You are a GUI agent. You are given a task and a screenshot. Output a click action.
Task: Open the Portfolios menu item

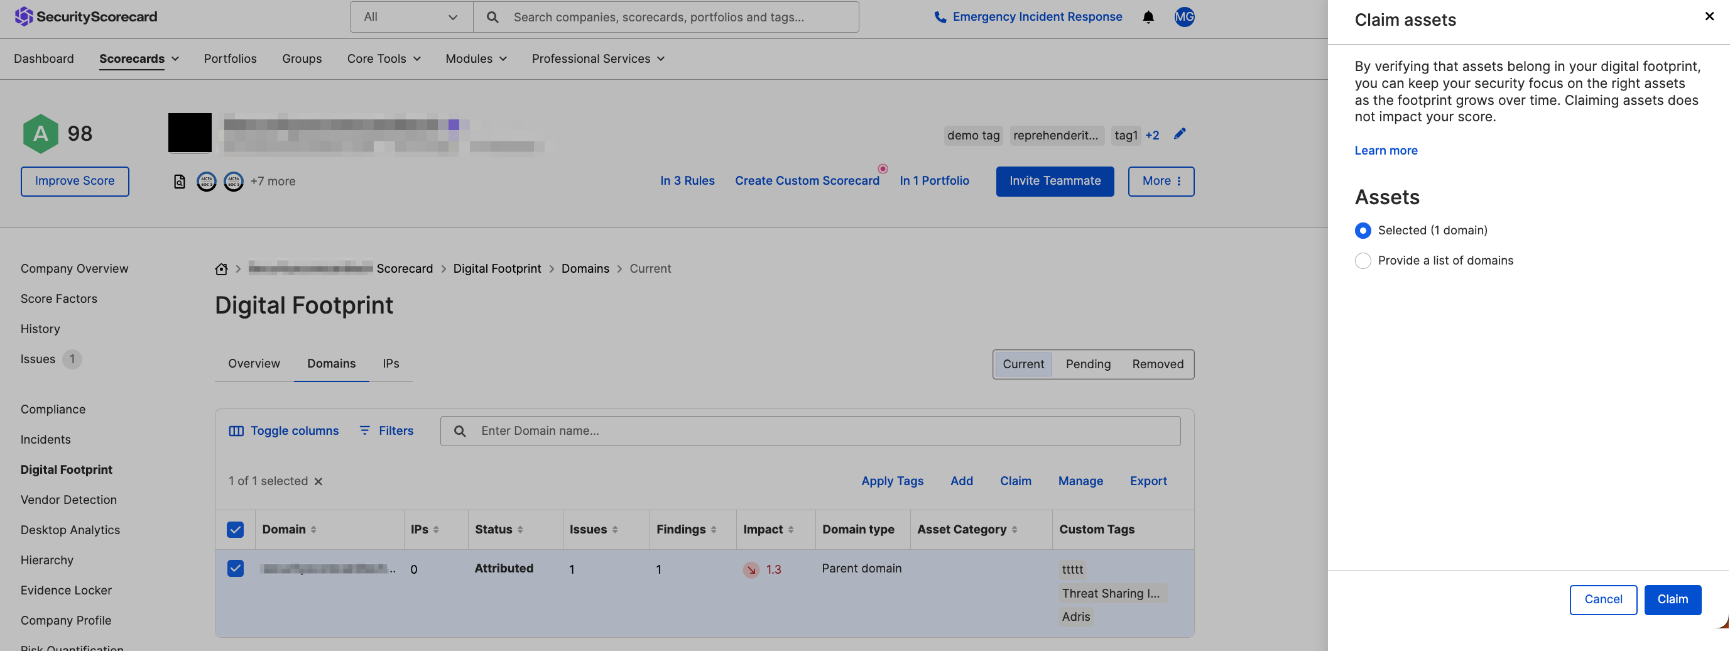tap(231, 59)
